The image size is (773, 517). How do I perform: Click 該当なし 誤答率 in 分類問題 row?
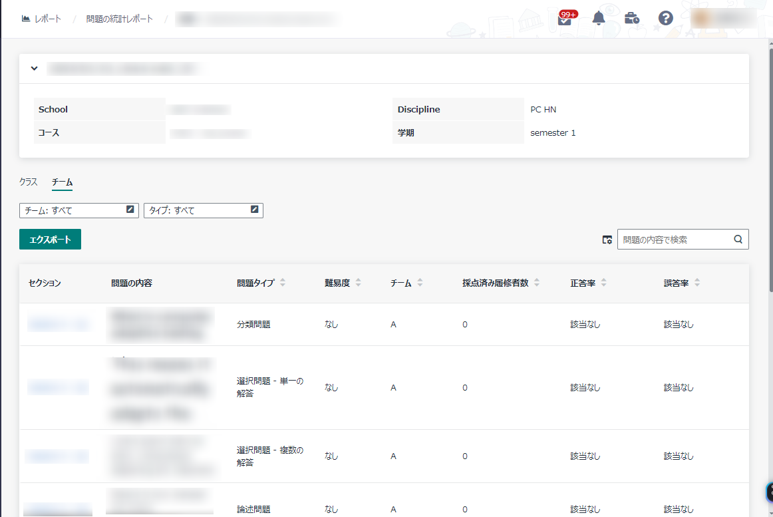(679, 324)
